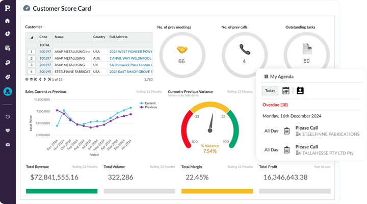Open customer code 200197 link
367x204 pixels.
coord(45,65)
